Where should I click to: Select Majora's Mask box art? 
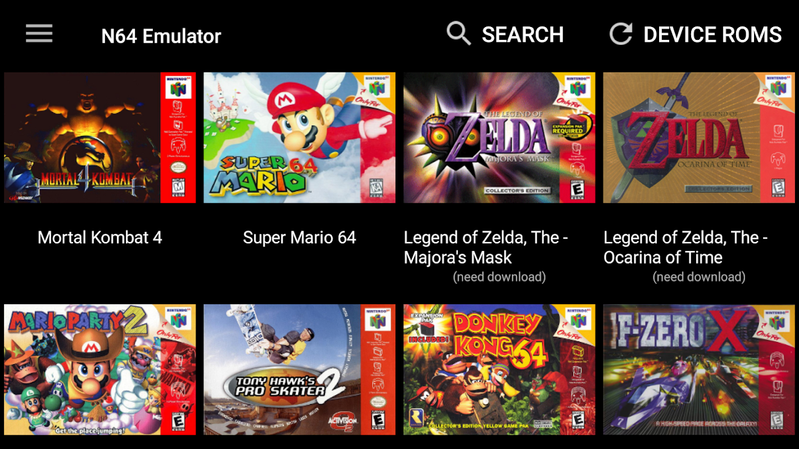tap(499, 138)
